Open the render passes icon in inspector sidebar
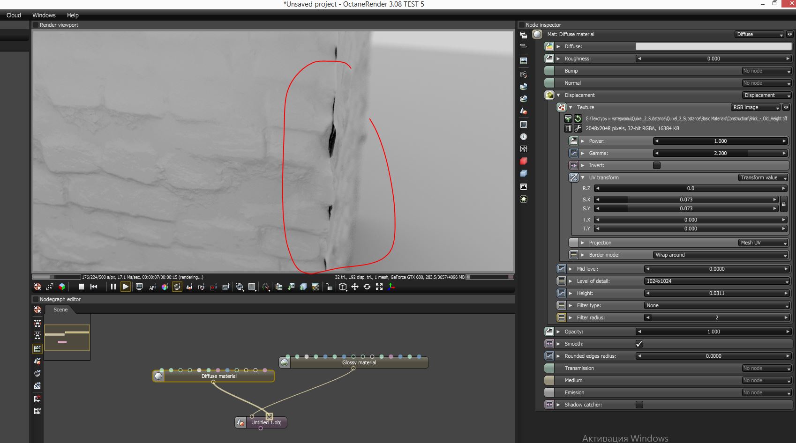 click(524, 174)
